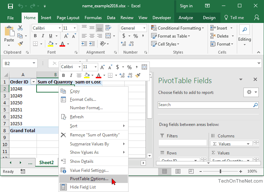Open PivotTable Fields gear tools menu
This screenshot has width=264, height=192.
[x=251, y=92]
